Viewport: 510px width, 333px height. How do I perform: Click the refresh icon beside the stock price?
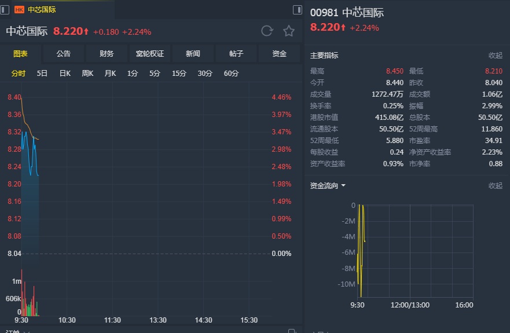click(267, 31)
